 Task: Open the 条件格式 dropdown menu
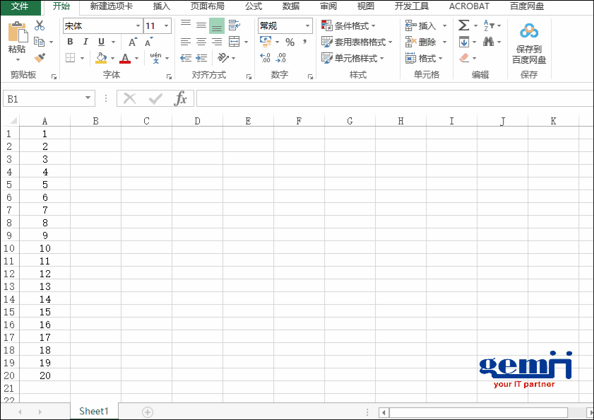coord(349,26)
